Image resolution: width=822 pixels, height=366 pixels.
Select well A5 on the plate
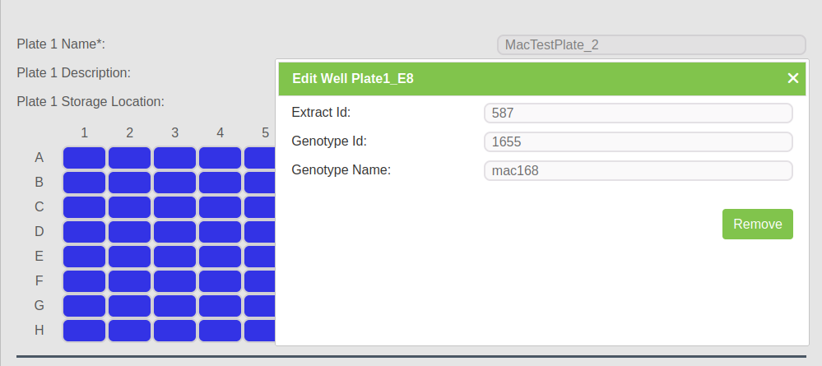pyautogui.click(x=260, y=158)
